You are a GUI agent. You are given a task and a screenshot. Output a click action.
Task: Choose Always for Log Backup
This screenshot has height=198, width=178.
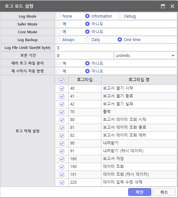click(58, 39)
